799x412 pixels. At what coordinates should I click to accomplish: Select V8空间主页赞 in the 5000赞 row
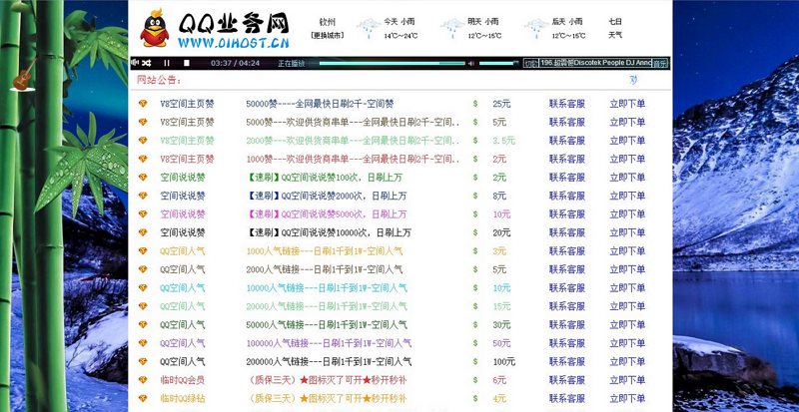click(187, 123)
